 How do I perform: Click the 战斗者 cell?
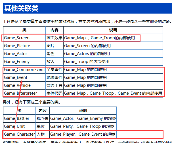tap(43, 118)
